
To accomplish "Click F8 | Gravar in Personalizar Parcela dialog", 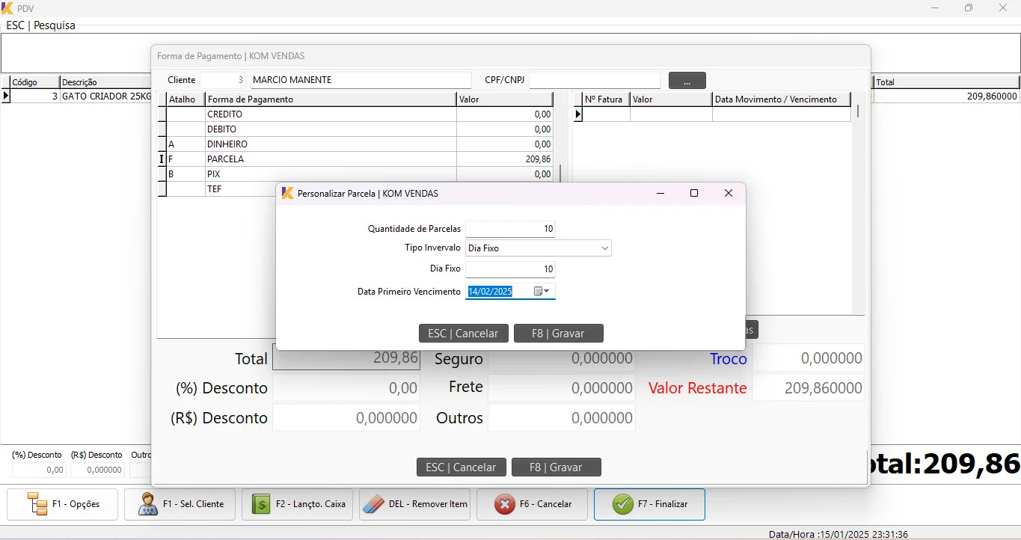I will (558, 334).
